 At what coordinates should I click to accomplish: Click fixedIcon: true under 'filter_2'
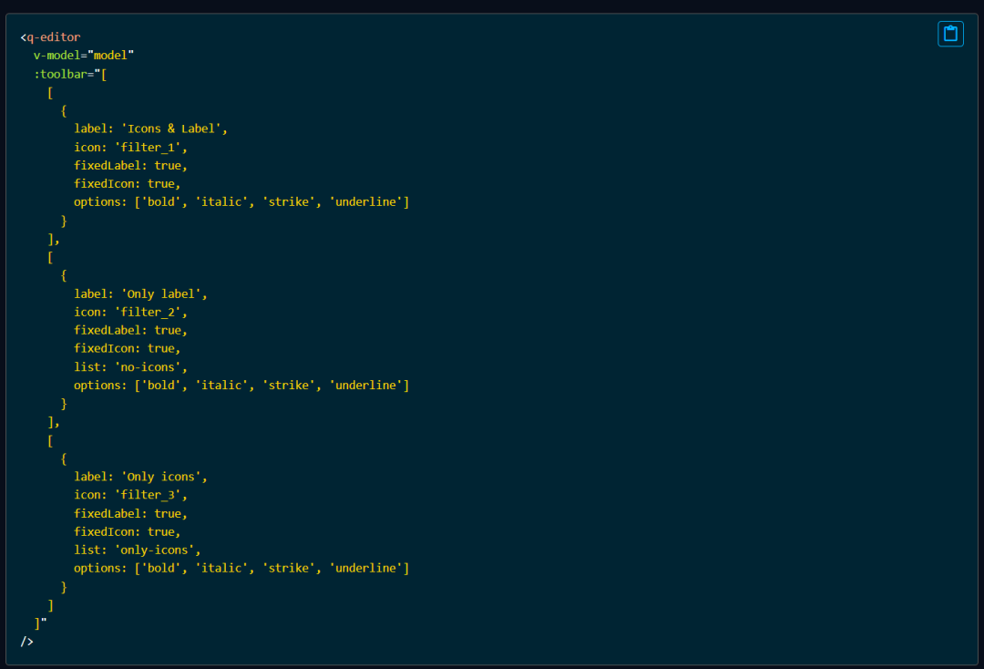click(128, 348)
